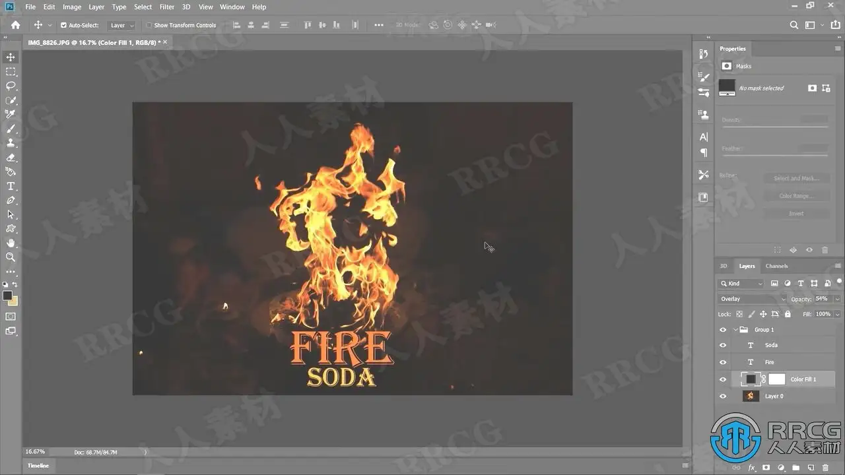Open the Overlay blend mode dropdown
845x475 pixels.
pos(753,299)
